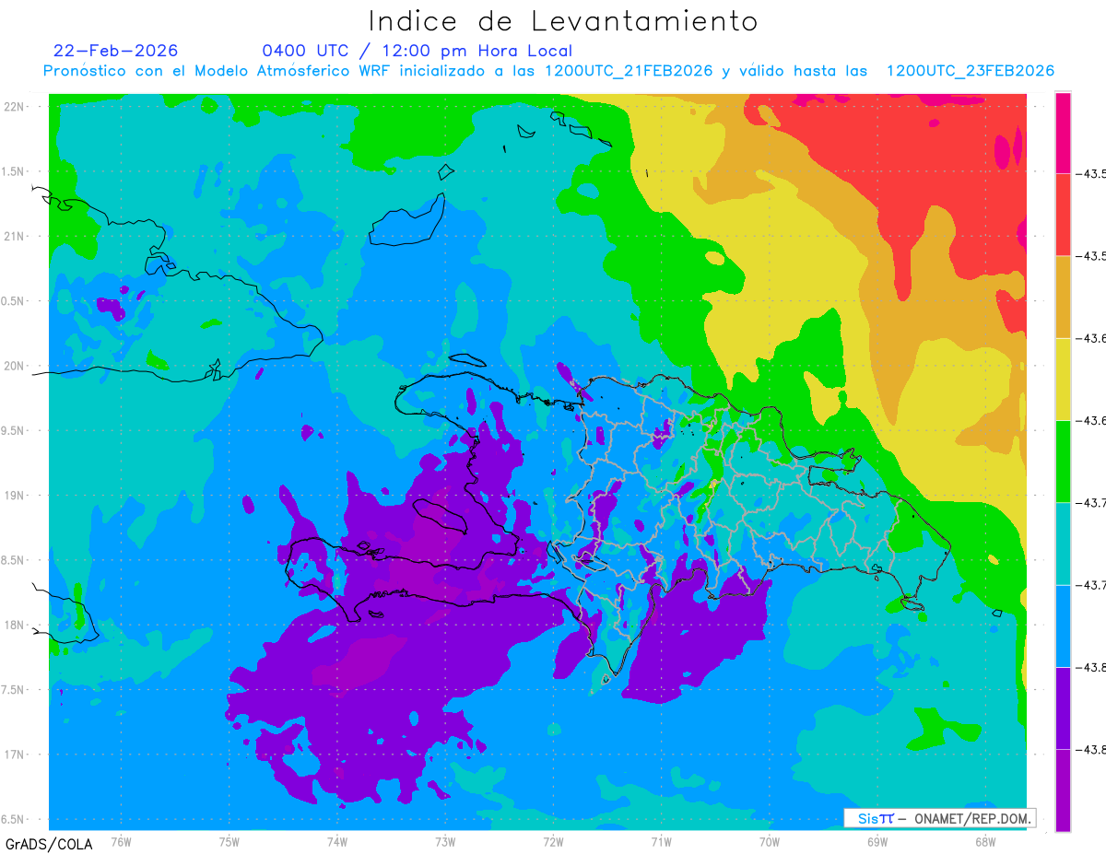1106x854 pixels.
Task: Click the '75W' longitude label
Action: click(x=229, y=841)
